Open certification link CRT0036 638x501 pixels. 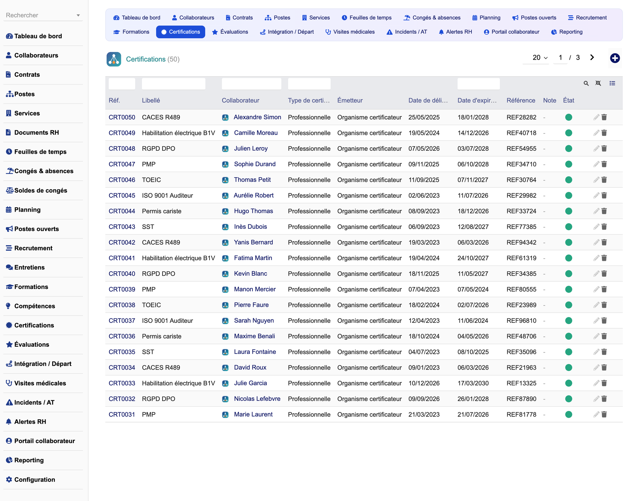coord(122,336)
